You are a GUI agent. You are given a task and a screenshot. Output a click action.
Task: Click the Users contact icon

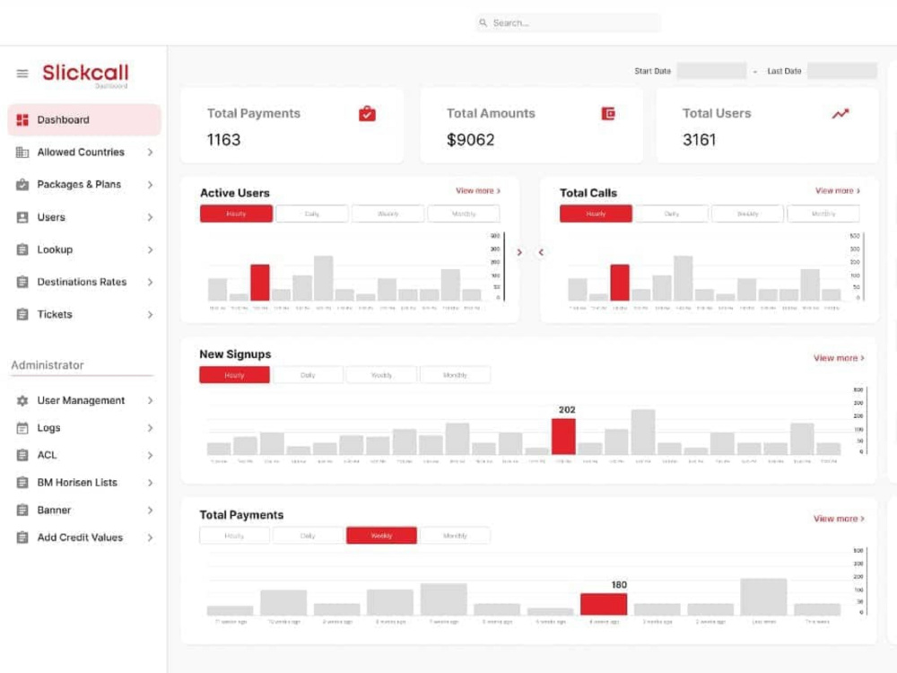tap(22, 217)
